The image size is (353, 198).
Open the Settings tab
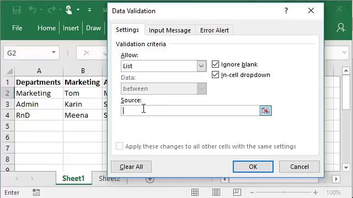[127, 30]
